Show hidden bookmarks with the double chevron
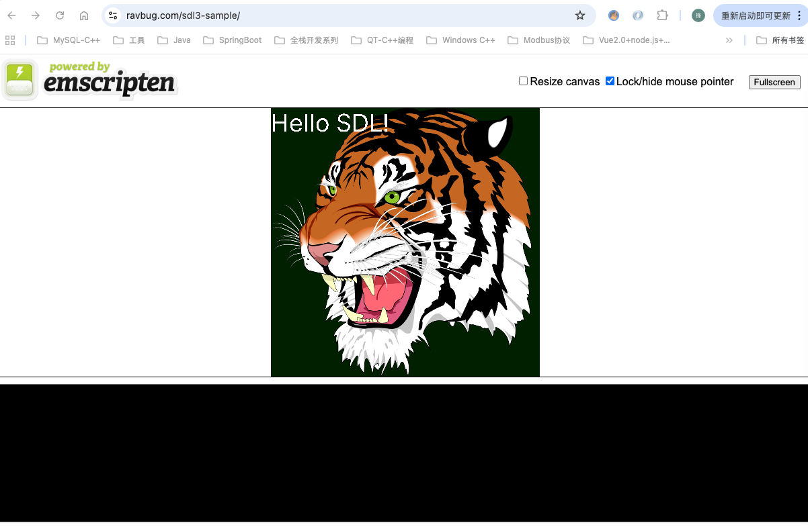 (729, 40)
